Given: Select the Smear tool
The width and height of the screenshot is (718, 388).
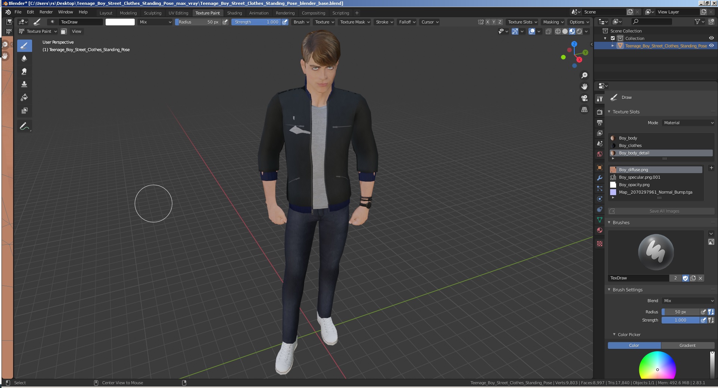Looking at the screenshot, I should (24, 72).
